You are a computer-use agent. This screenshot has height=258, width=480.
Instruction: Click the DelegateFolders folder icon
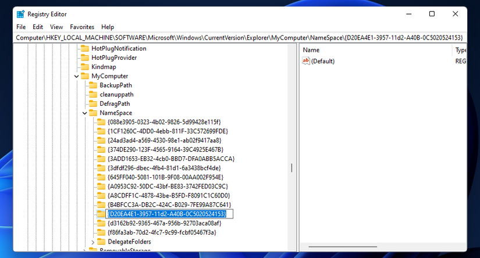[x=101, y=242]
